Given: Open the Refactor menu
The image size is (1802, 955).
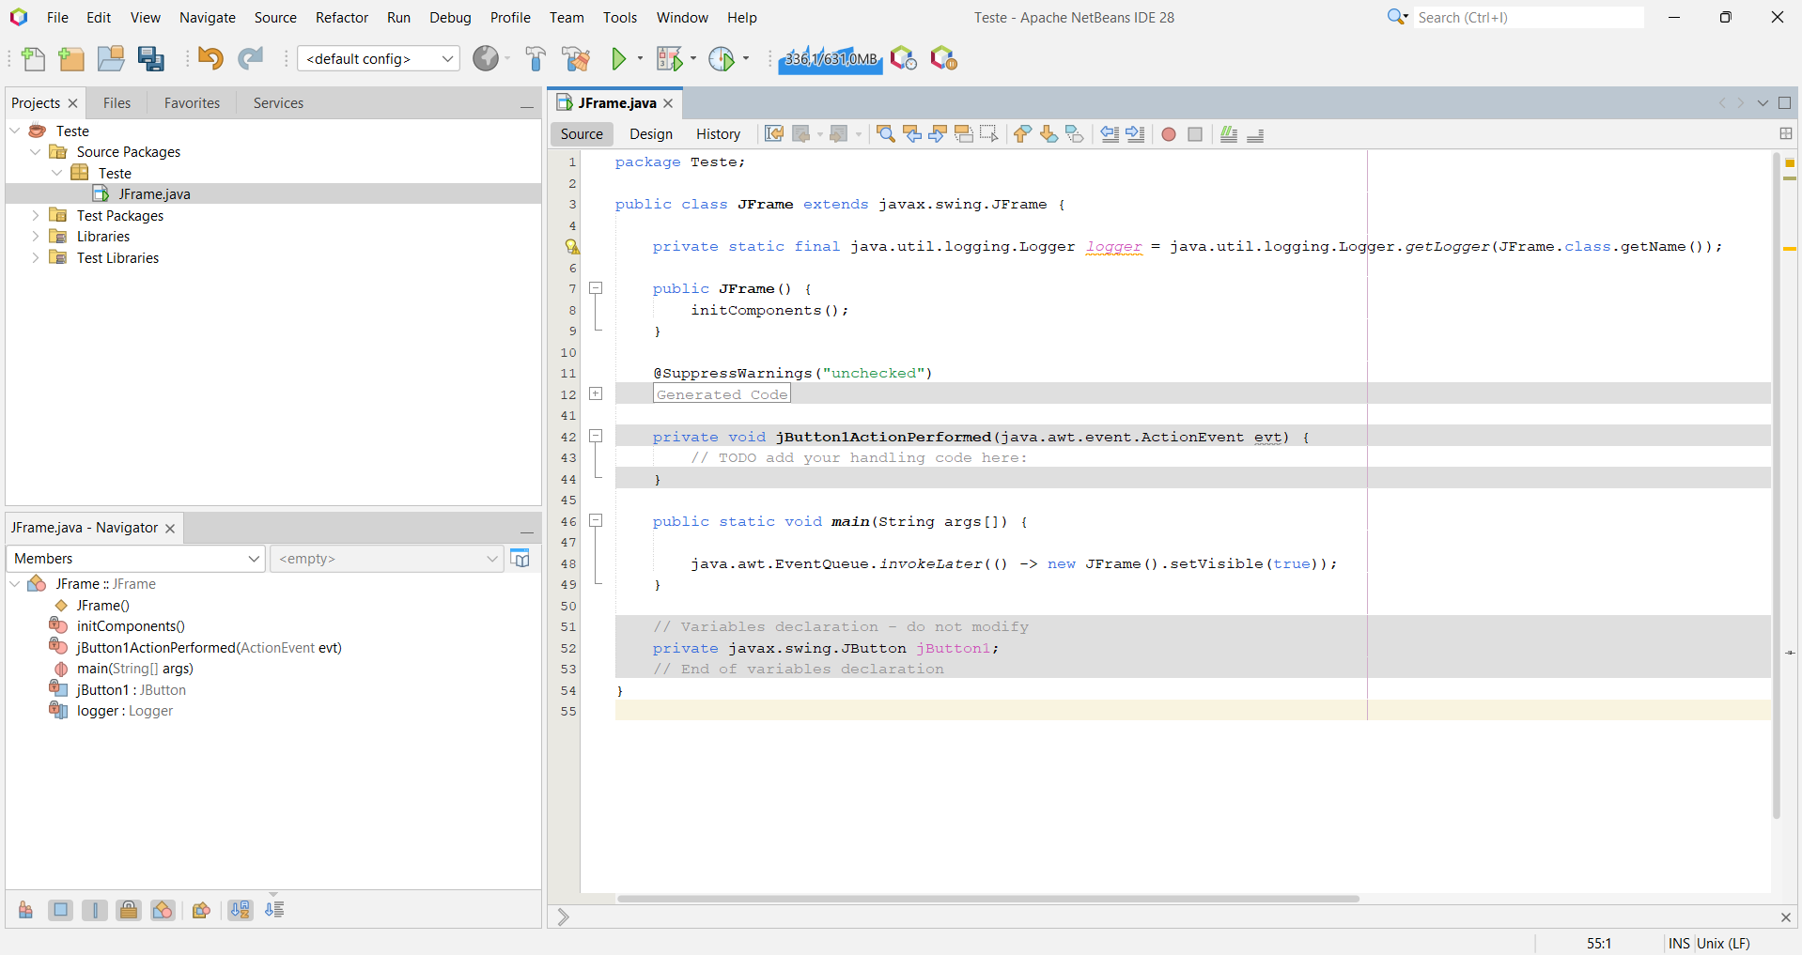Looking at the screenshot, I should (341, 18).
